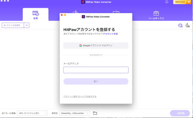The image size is (193, 118).
Task: Open the 保存先 save path dropdown
Action: pos(74,113)
